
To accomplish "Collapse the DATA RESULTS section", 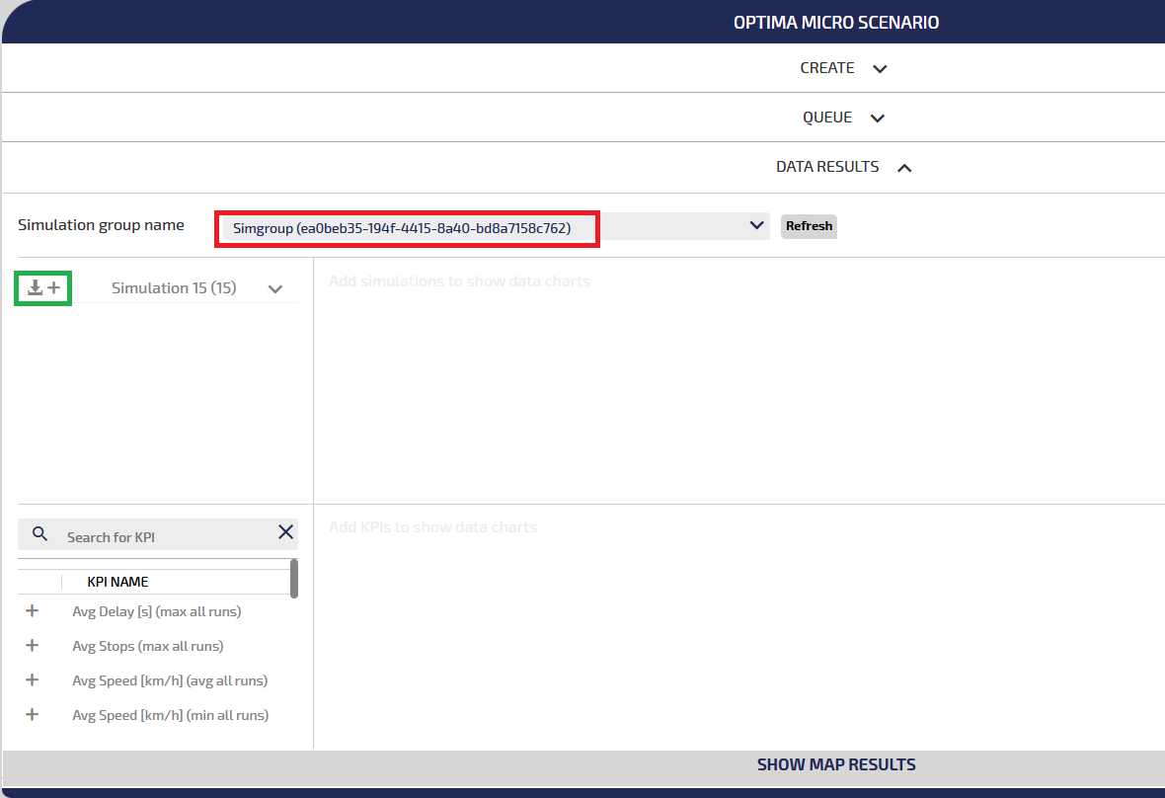I will point(903,168).
